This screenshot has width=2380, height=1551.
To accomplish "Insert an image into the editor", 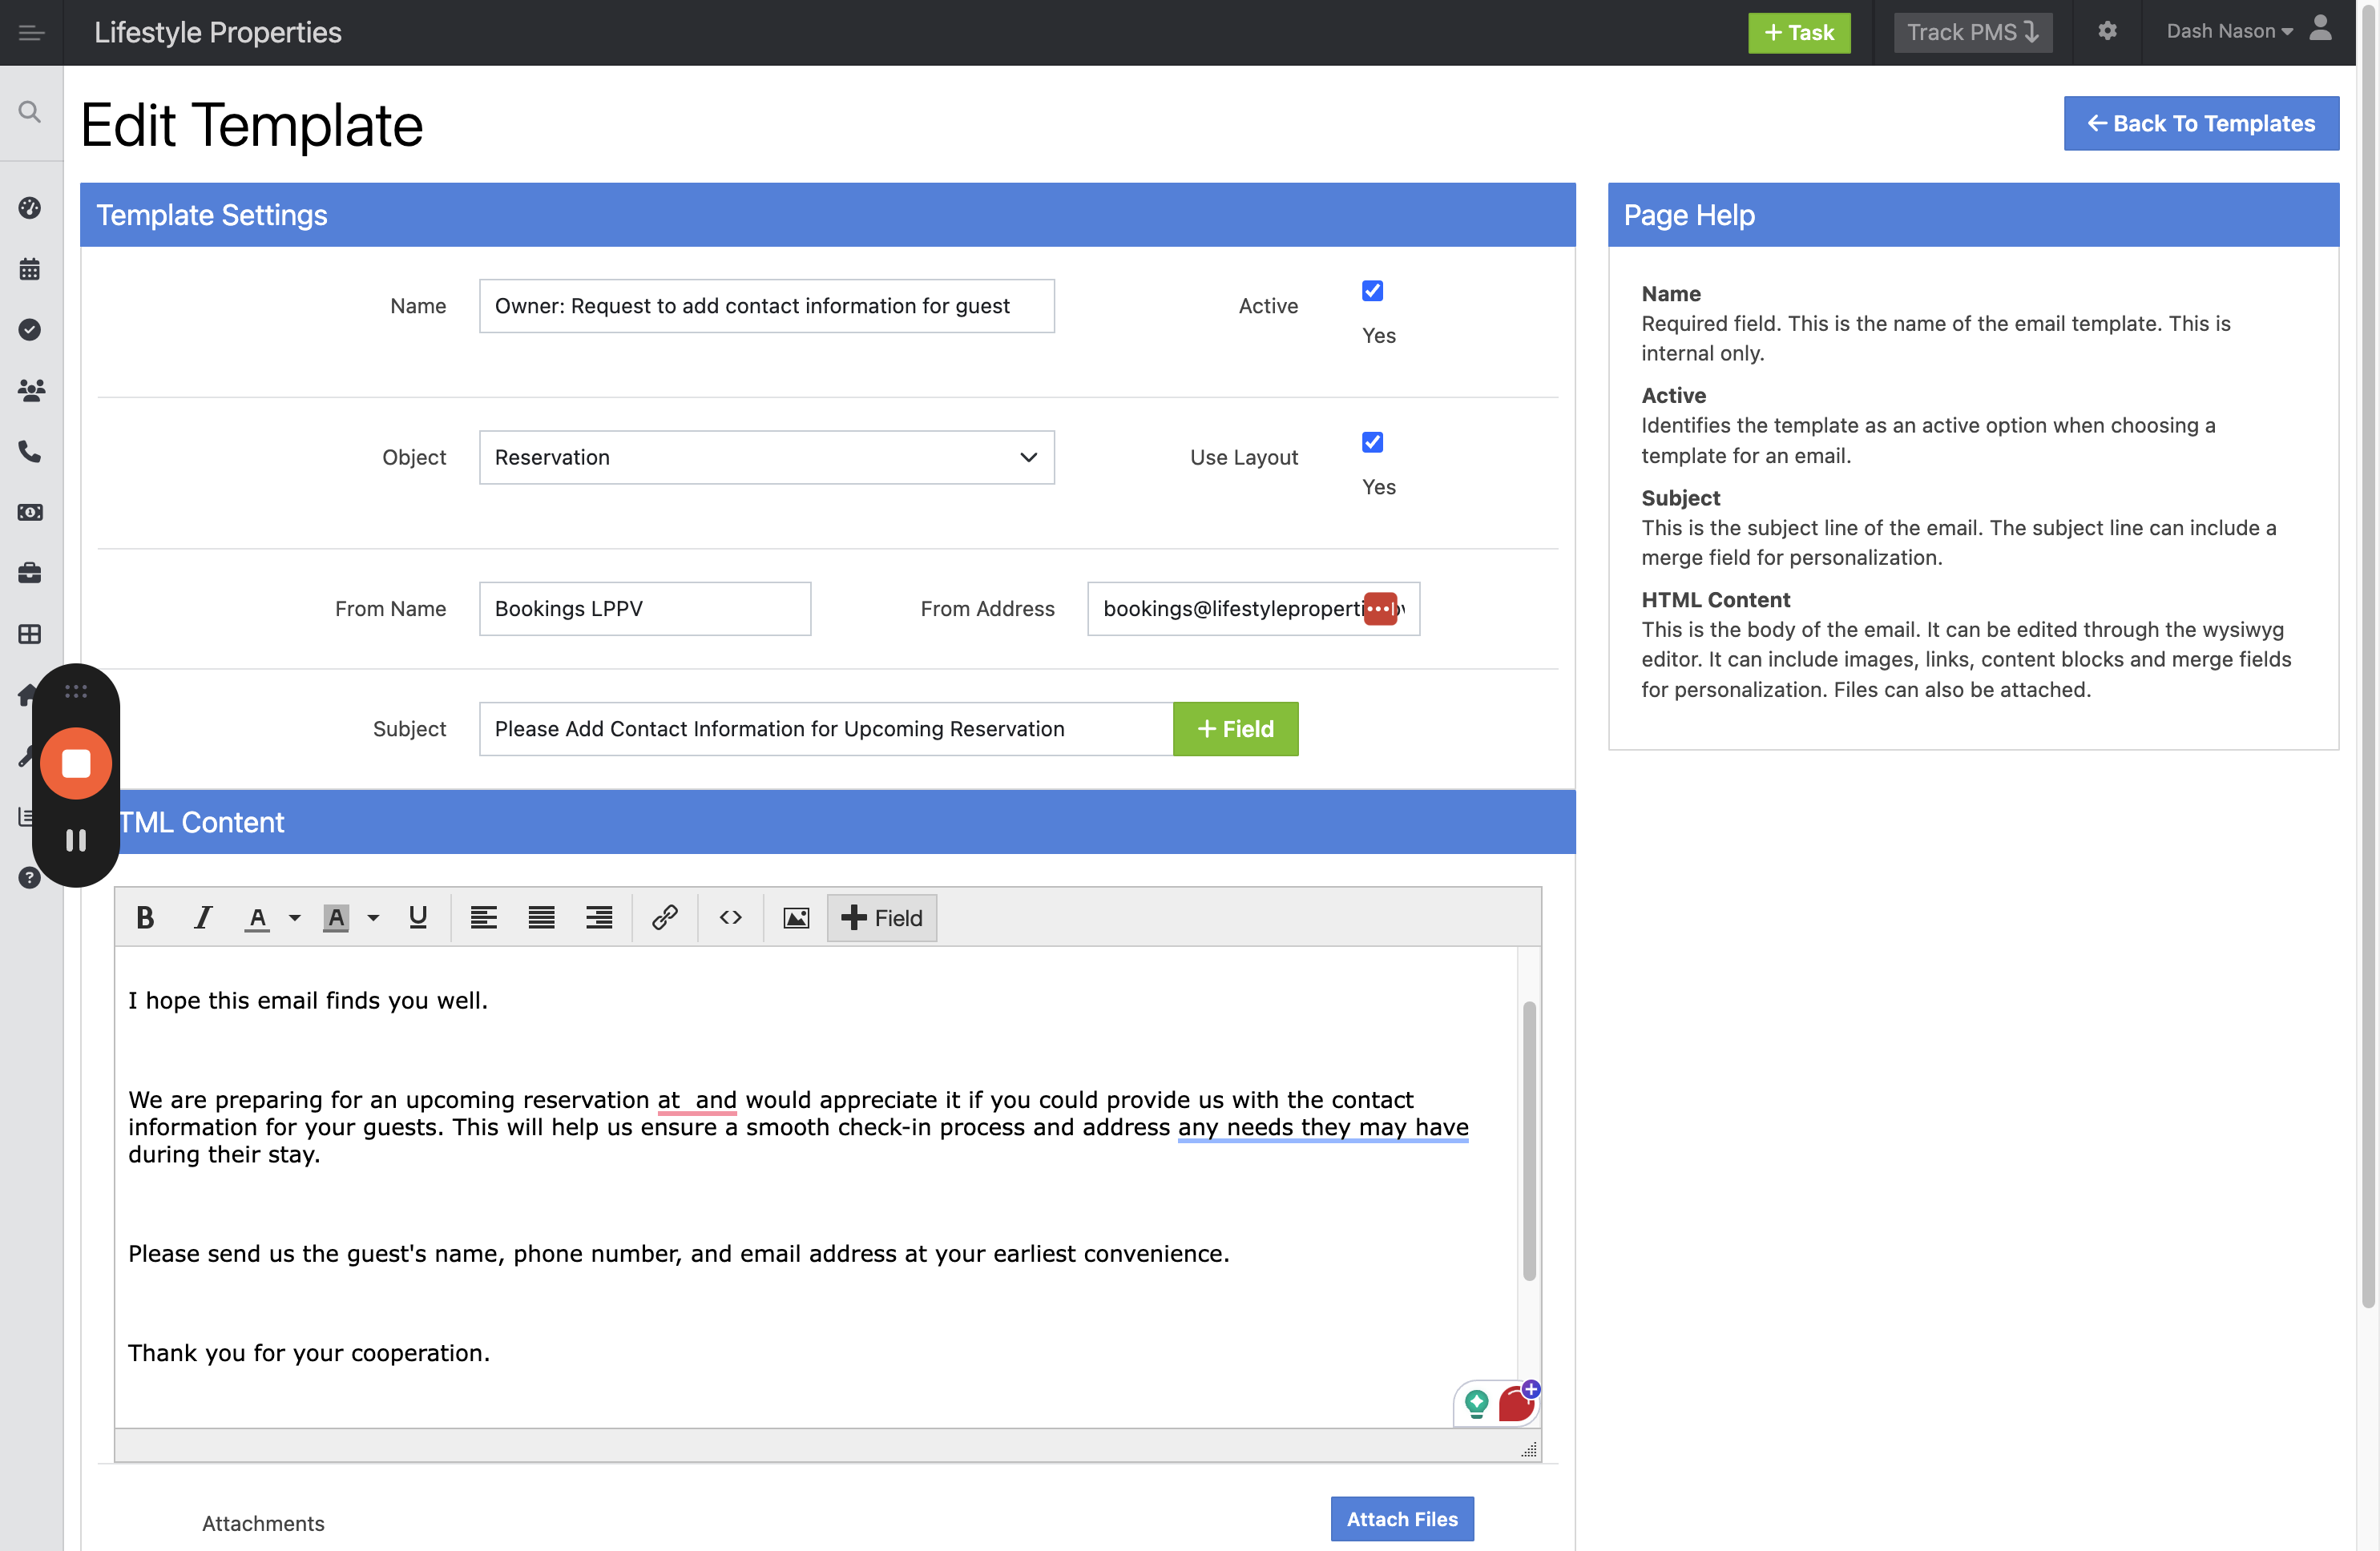I will 796,918.
